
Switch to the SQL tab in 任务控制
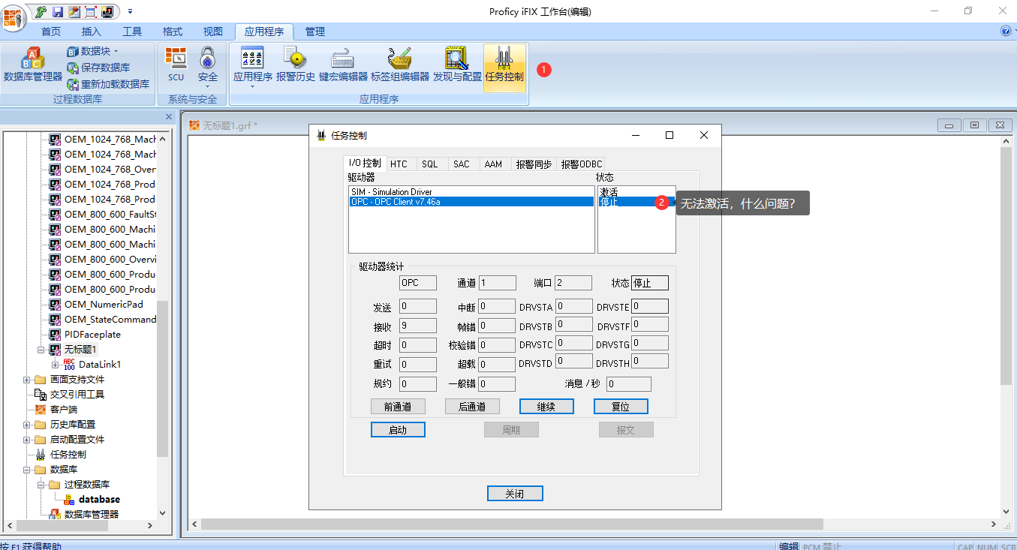(x=430, y=164)
